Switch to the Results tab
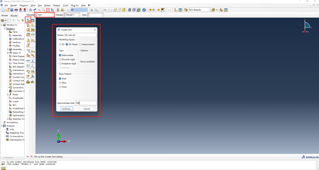 [14, 15]
